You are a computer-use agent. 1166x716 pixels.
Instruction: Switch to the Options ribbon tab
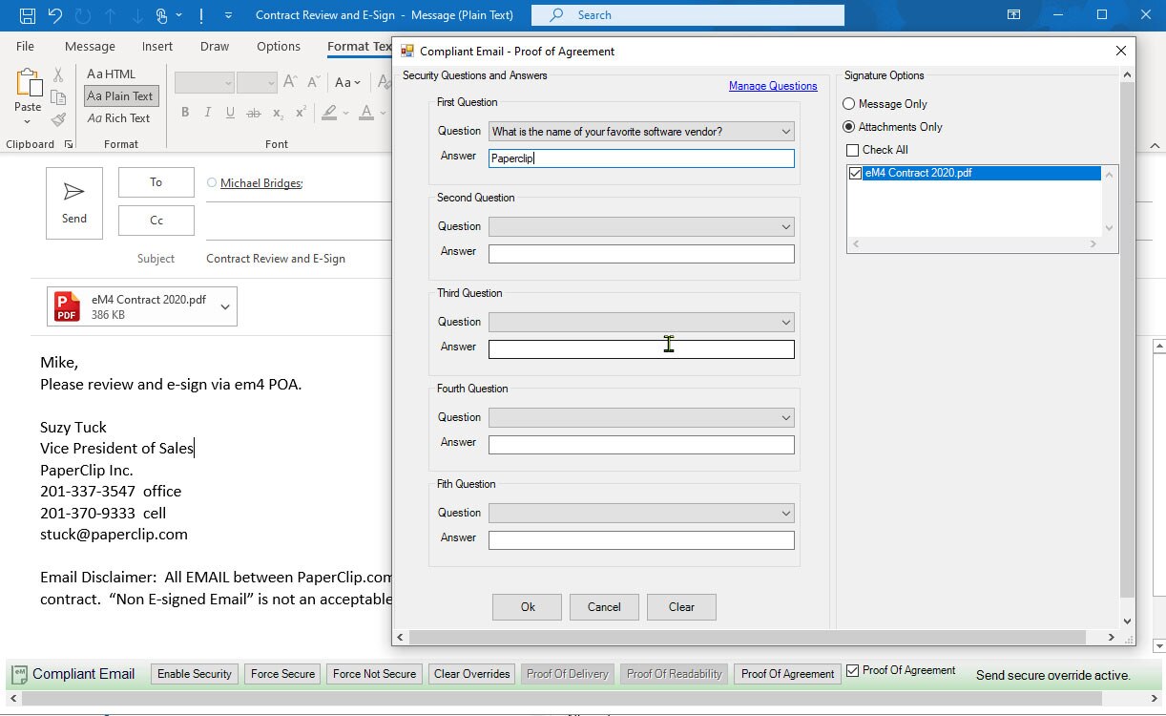(x=278, y=46)
